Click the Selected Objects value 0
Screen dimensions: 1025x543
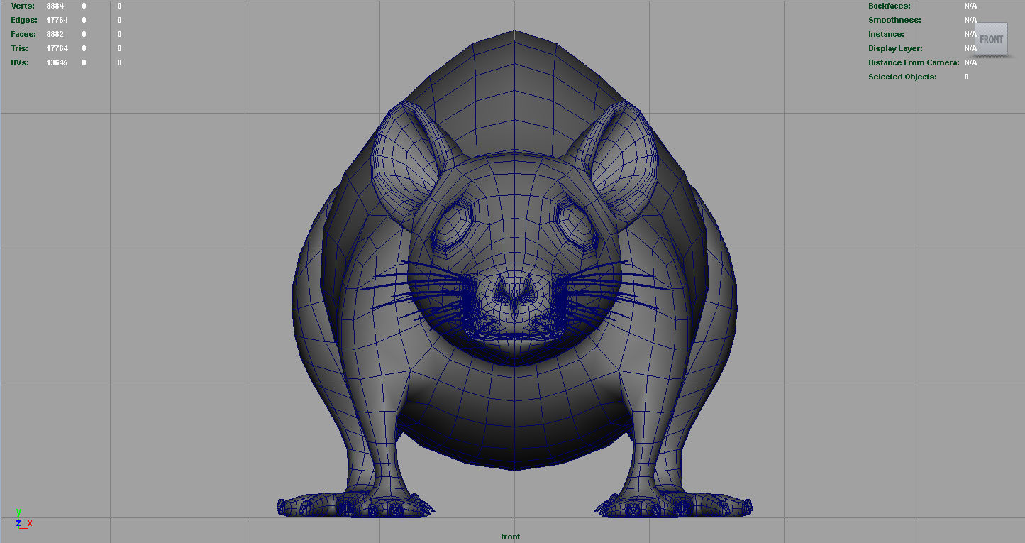point(966,77)
